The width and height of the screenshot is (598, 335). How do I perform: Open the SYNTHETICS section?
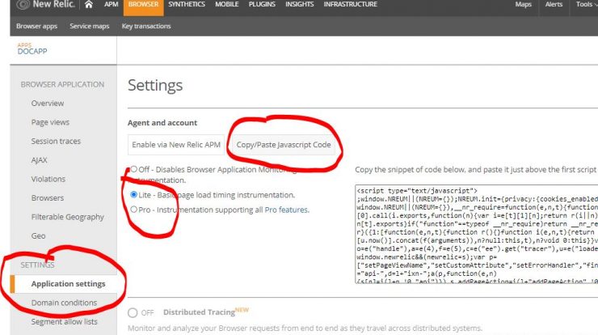tap(187, 5)
